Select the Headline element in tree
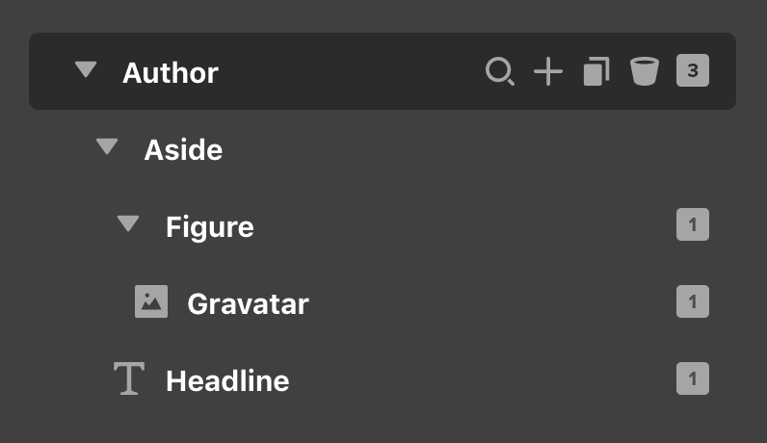767x443 pixels. pyautogui.click(x=227, y=381)
